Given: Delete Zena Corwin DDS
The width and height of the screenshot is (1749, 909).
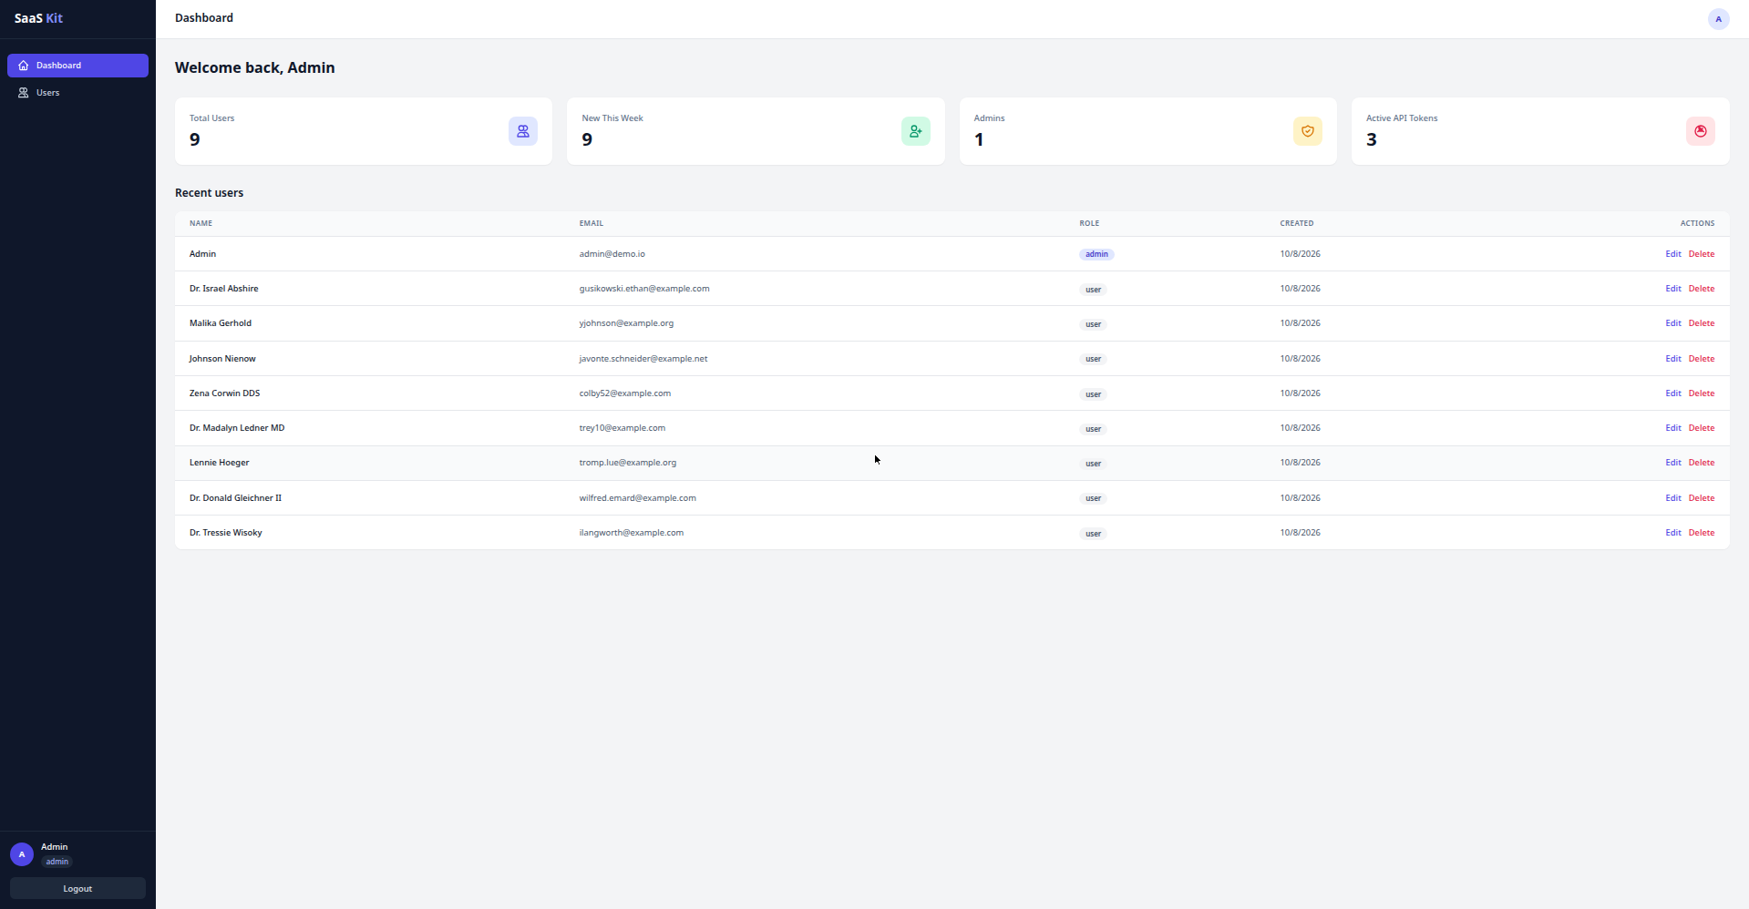Looking at the screenshot, I should point(1702,393).
